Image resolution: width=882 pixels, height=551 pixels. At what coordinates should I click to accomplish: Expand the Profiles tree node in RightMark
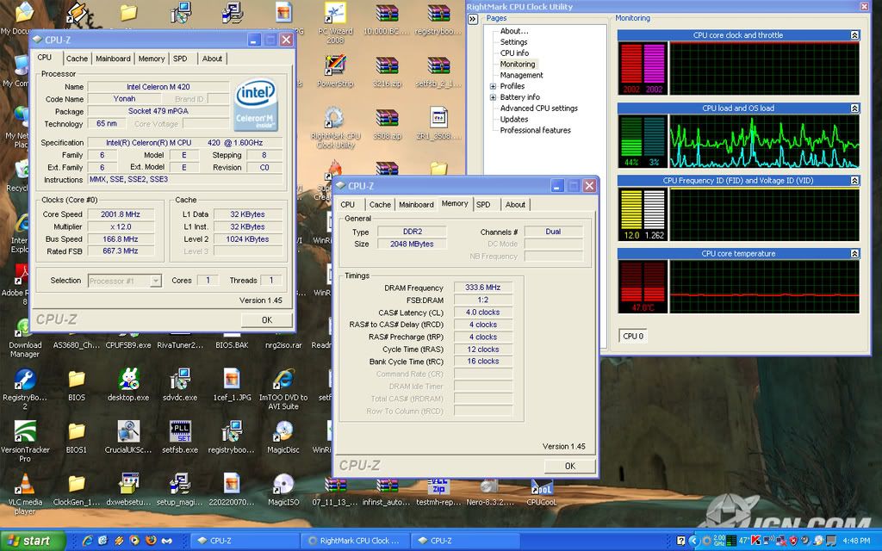tap(493, 87)
